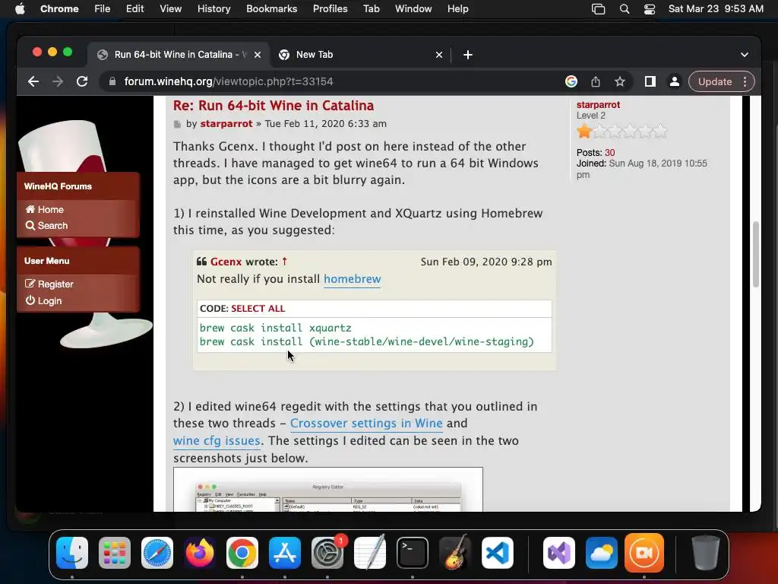Close the Run 64-bit Wine tab

pyautogui.click(x=258, y=55)
